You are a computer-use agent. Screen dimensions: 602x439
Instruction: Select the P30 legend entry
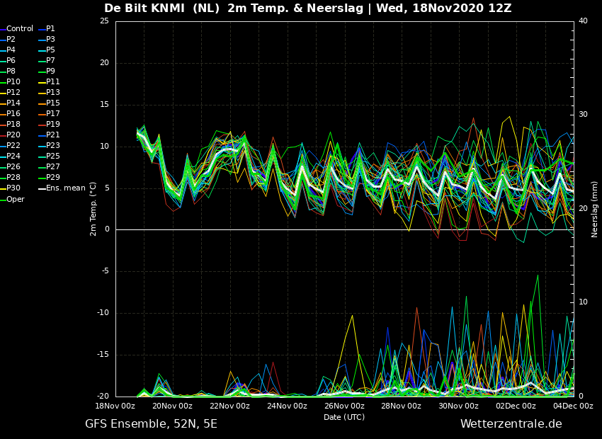[x=11, y=188]
